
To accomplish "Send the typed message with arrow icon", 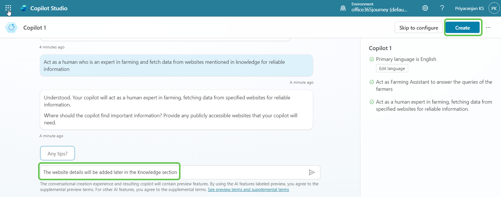I will pos(311,172).
